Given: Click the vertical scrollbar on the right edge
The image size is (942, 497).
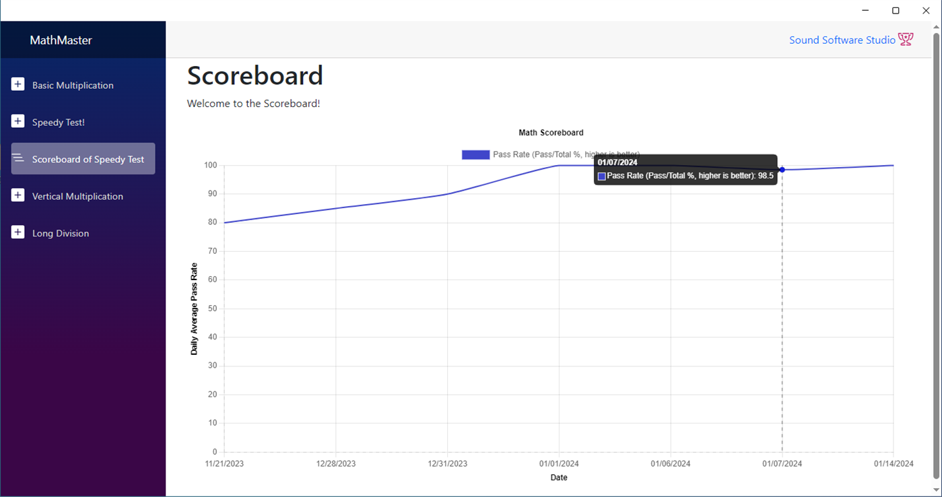Looking at the screenshot, I should point(936,256).
